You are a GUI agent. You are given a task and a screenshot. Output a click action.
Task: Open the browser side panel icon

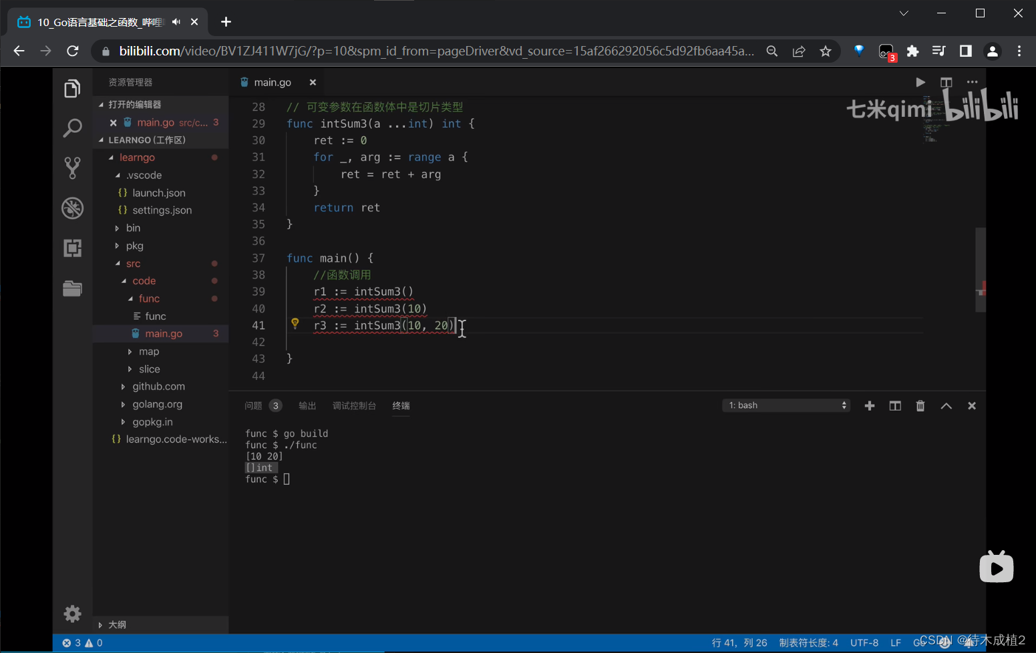click(966, 51)
